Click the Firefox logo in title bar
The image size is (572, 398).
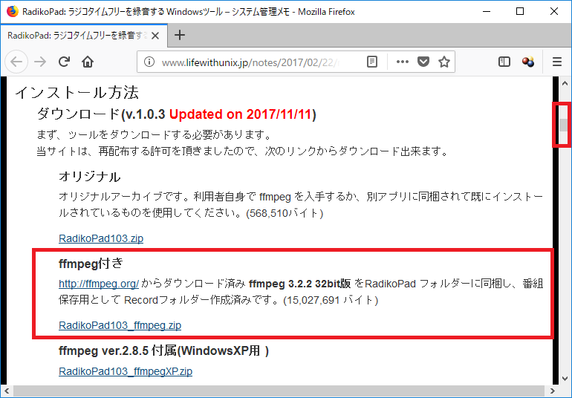12,11
